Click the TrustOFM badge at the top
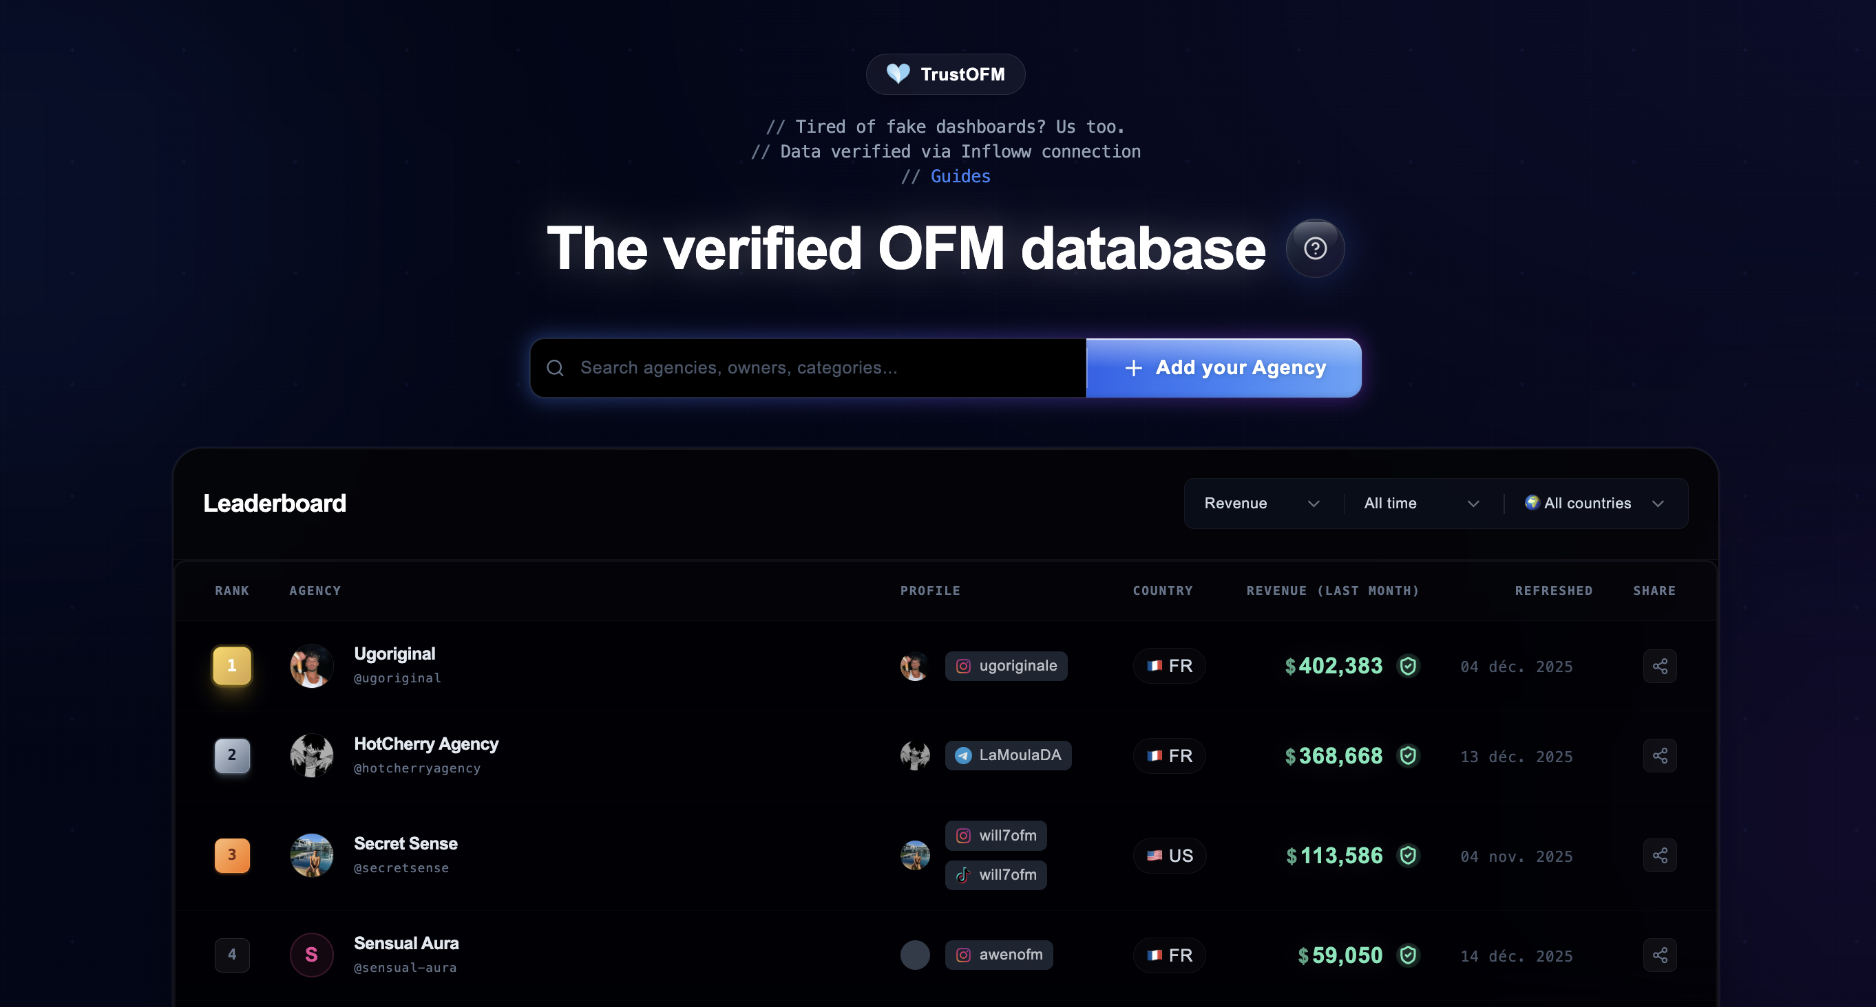 (945, 74)
